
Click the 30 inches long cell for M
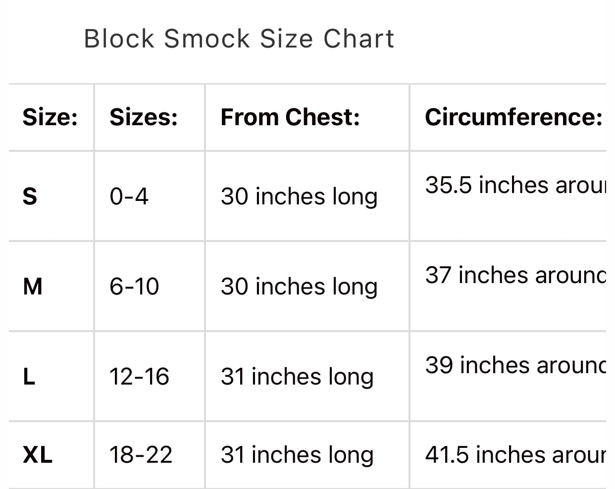299,287
